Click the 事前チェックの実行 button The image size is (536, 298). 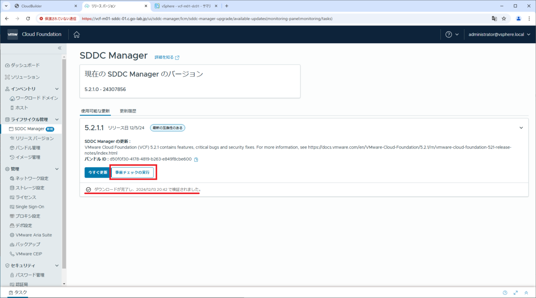tap(132, 172)
